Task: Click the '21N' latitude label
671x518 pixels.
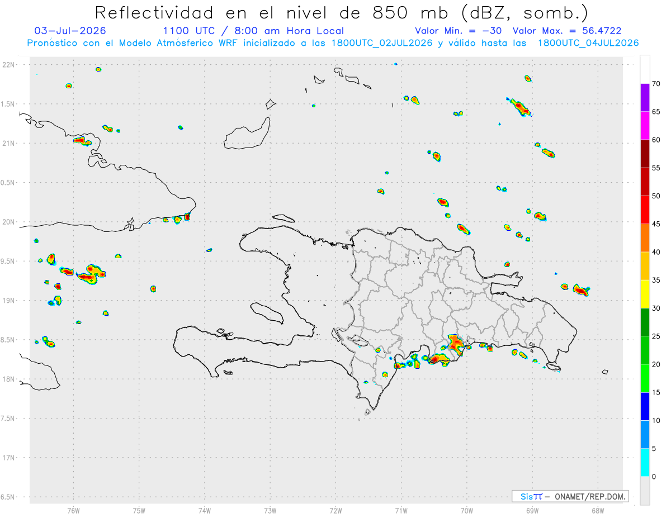Action: click(9, 143)
